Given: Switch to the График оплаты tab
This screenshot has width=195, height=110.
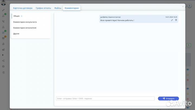Looking at the screenshot, I should pos(43,8).
